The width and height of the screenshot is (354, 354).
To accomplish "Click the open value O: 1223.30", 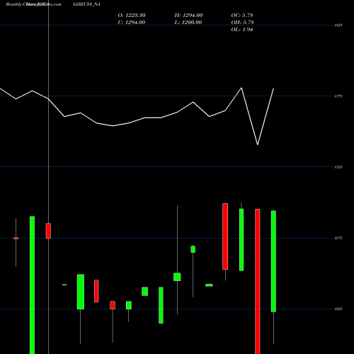I will point(132,16).
